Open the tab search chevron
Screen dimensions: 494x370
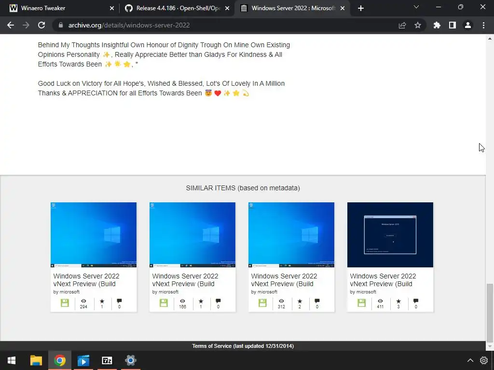(416, 7)
